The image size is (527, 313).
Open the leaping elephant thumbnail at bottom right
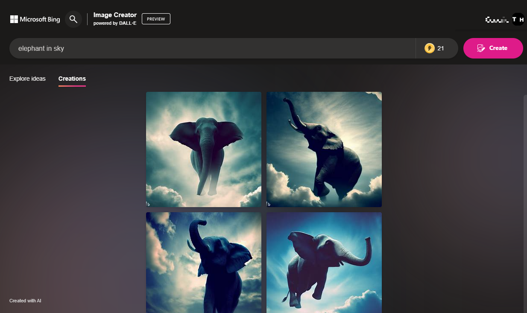click(x=324, y=263)
